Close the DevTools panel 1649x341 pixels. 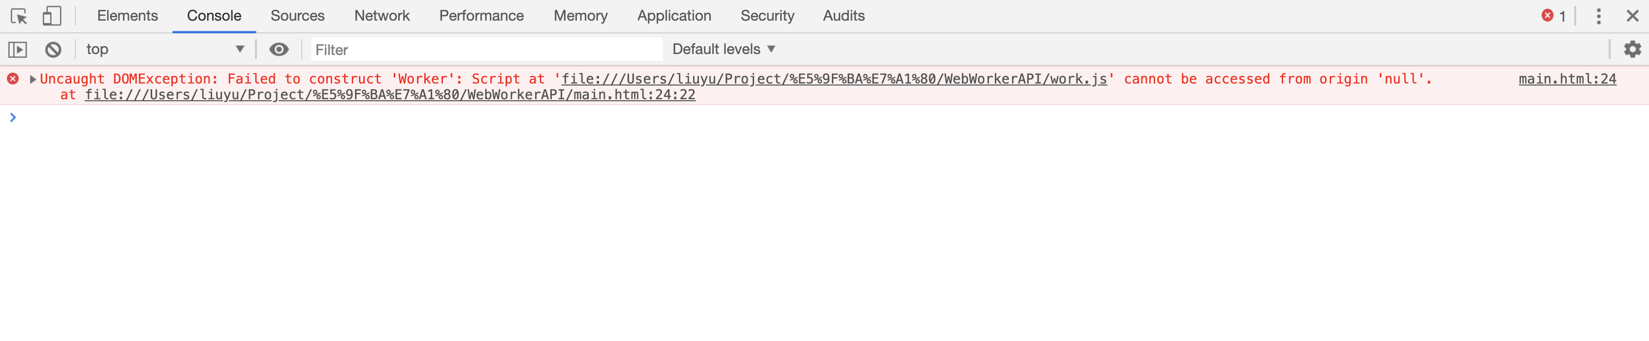pyautogui.click(x=1632, y=16)
